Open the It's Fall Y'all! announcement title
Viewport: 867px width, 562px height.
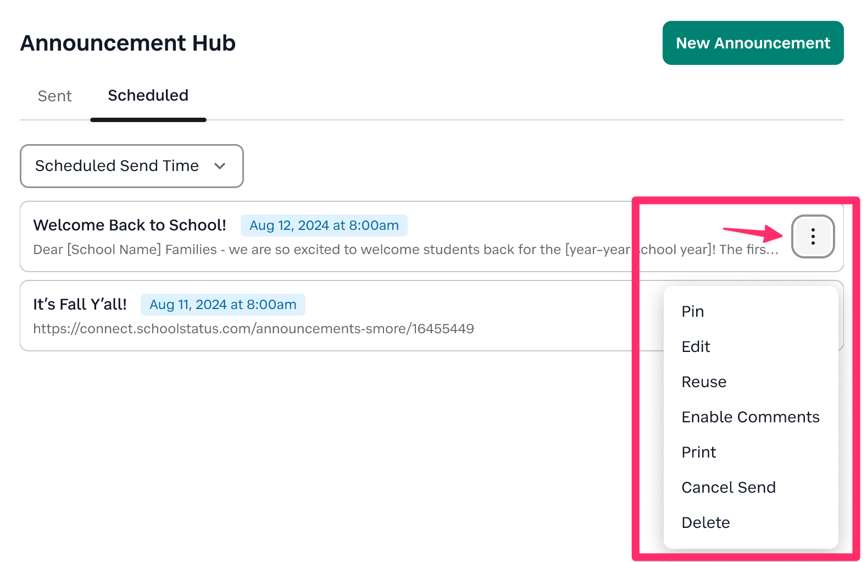[80, 304]
